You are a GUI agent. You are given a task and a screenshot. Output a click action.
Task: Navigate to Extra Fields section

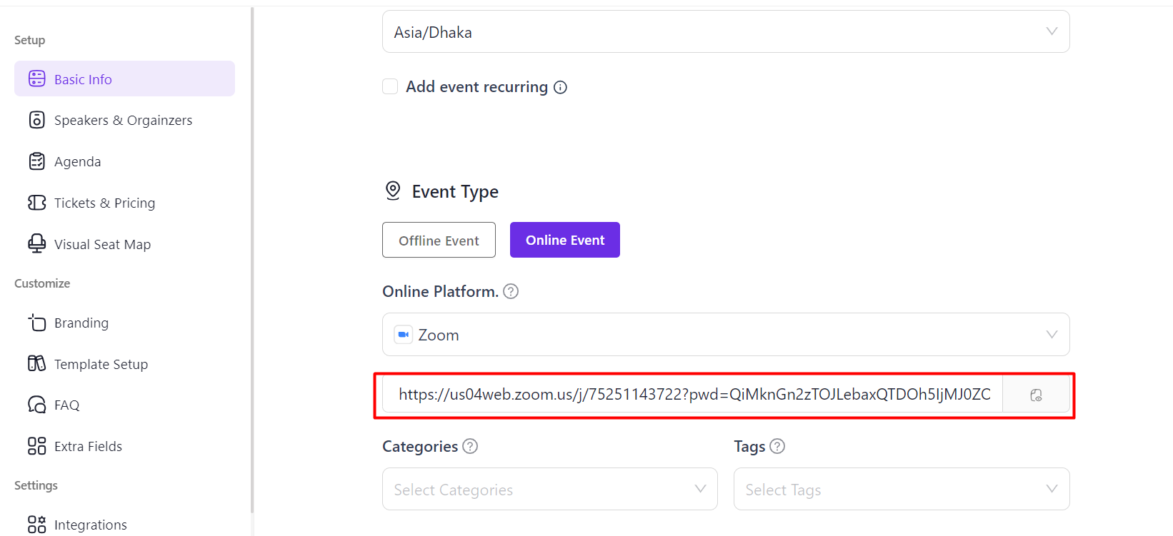36,445
